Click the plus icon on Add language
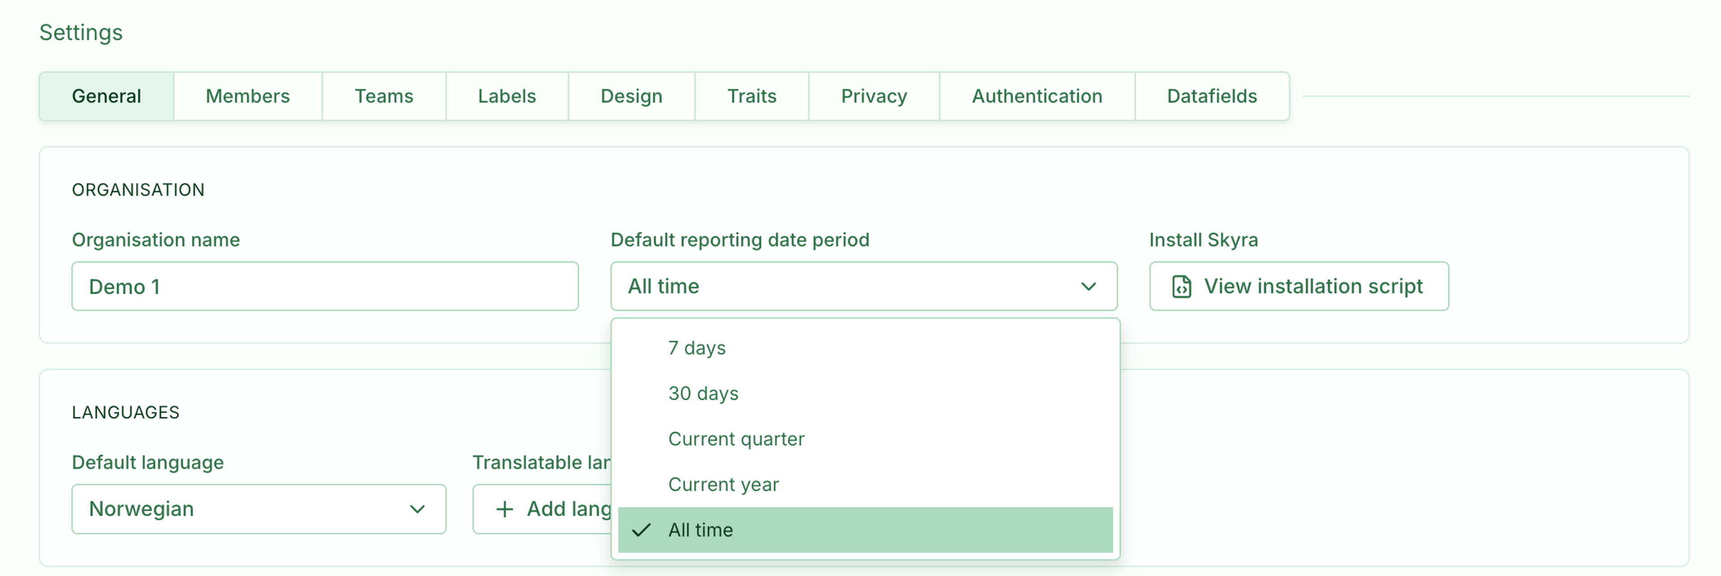1721x576 pixels. tap(504, 509)
